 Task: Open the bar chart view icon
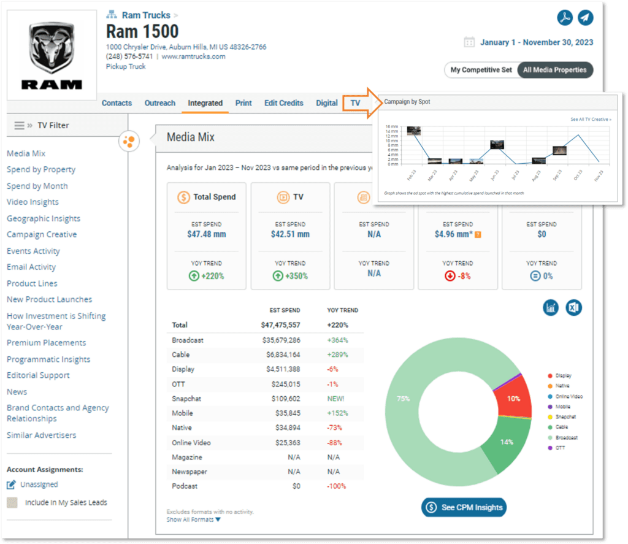pyautogui.click(x=551, y=308)
